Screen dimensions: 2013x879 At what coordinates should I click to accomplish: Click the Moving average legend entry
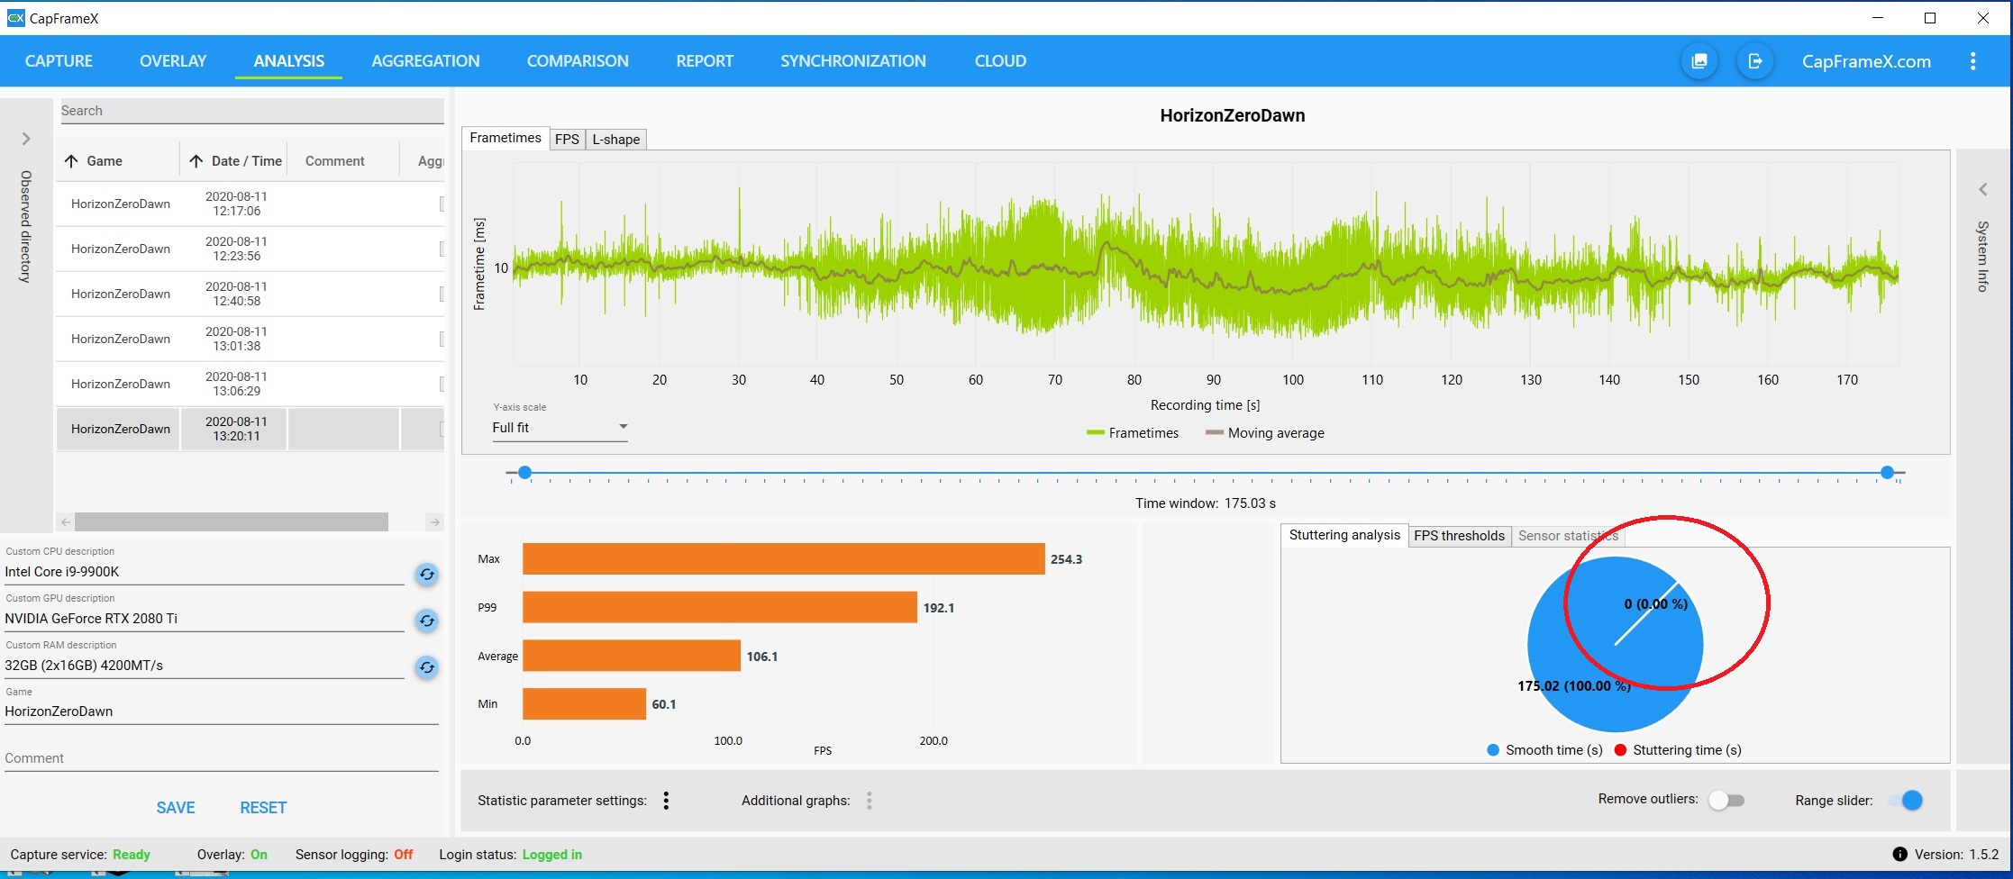(1265, 433)
